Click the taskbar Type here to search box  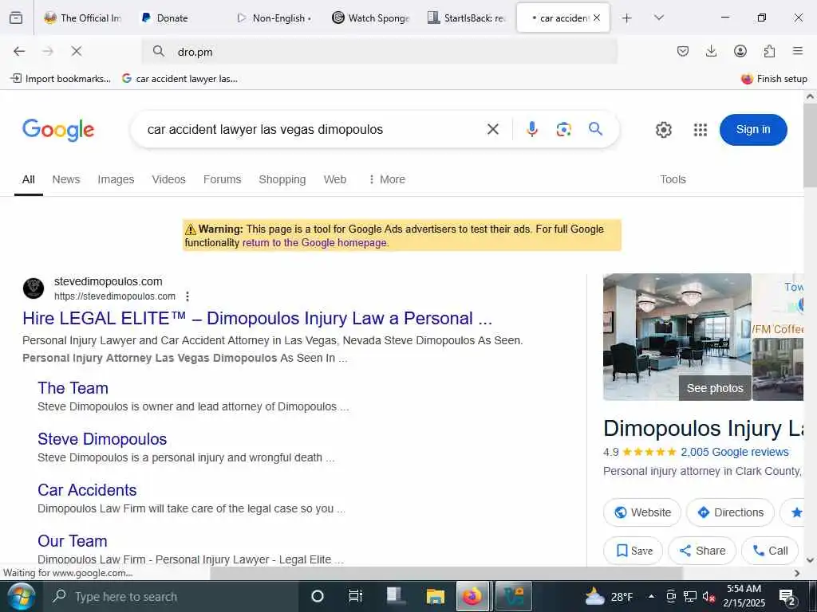[x=172, y=596]
